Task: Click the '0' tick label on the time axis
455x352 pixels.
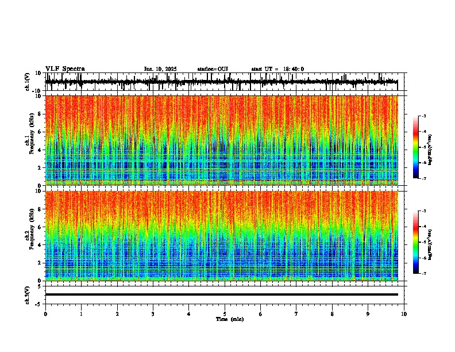Action: pyautogui.click(x=45, y=314)
